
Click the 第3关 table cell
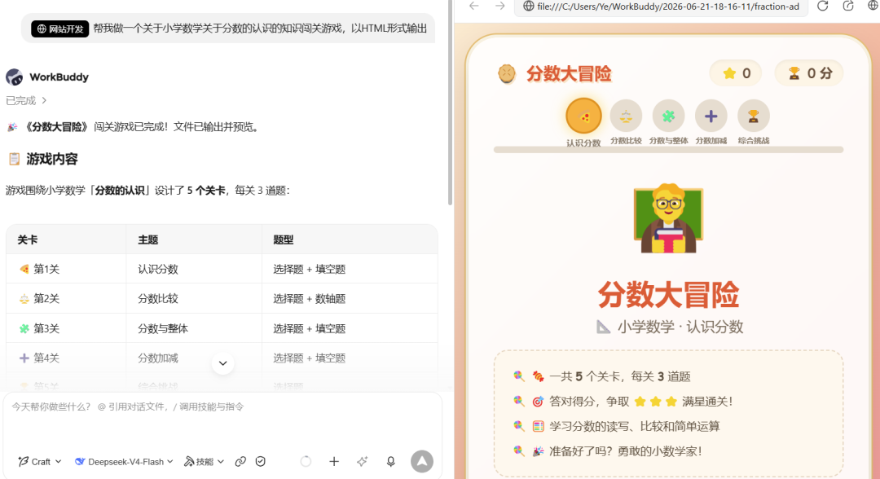[x=66, y=328]
